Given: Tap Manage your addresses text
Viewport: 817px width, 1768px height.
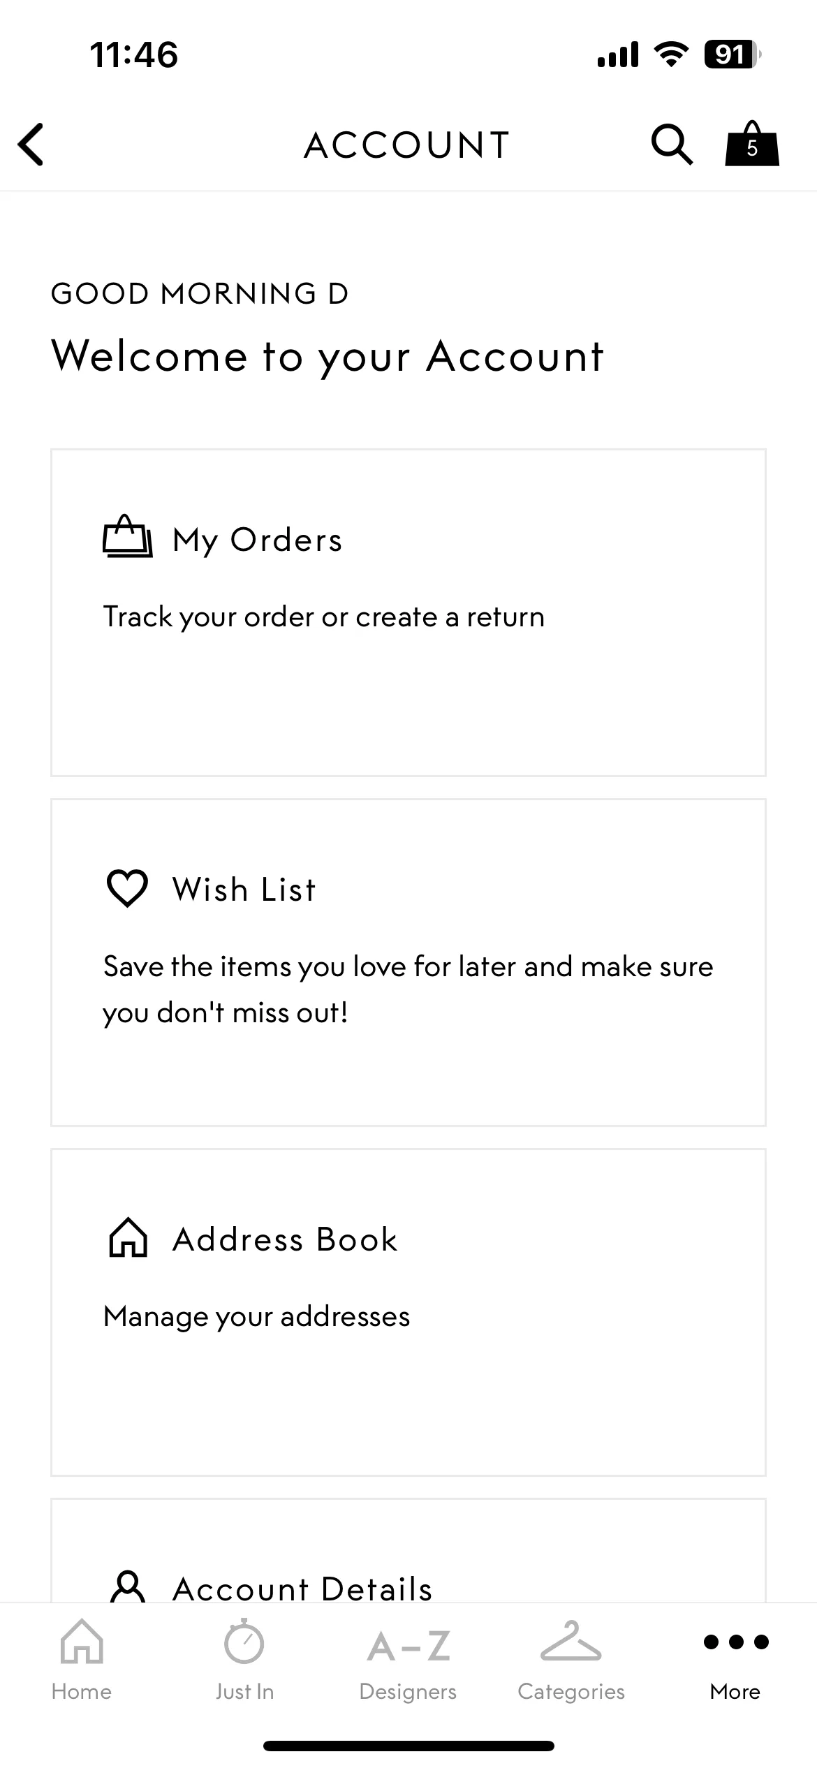Looking at the screenshot, I should coord(257,1317).
